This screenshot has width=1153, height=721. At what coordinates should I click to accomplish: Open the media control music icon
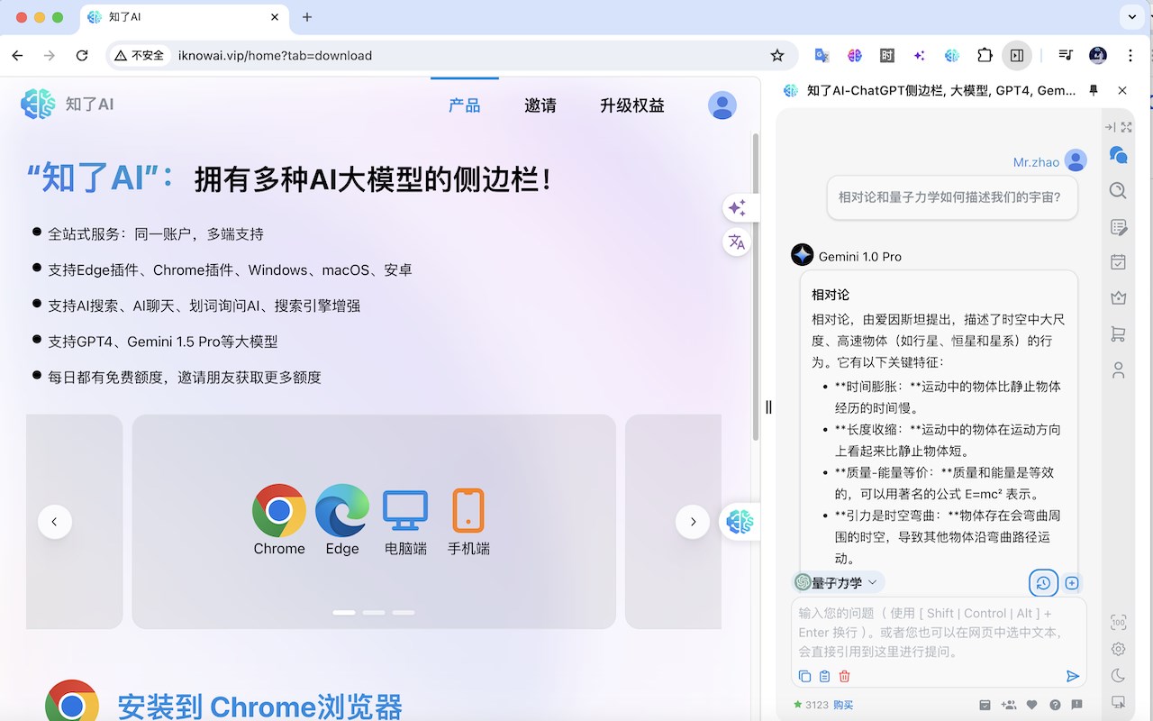coord(1066,55)
